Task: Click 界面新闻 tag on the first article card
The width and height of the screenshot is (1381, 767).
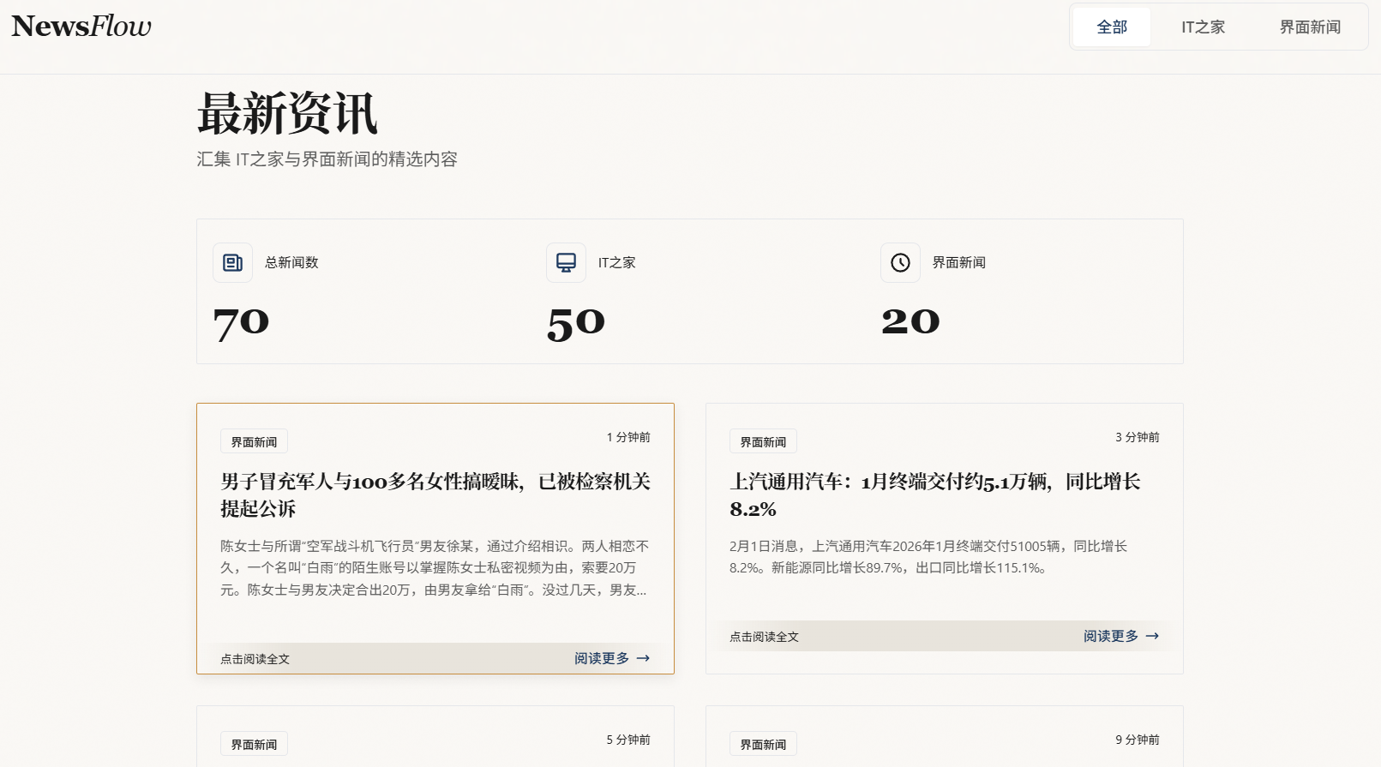Action: click(254, 442)
